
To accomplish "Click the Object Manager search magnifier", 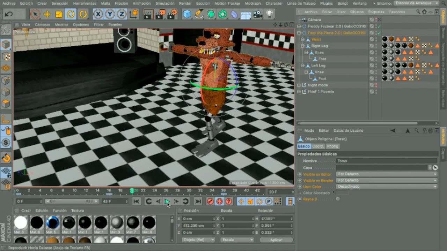I will 418,12.
